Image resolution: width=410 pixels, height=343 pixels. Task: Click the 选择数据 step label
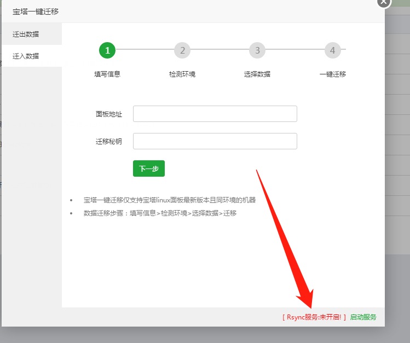[x=257, y=74]
